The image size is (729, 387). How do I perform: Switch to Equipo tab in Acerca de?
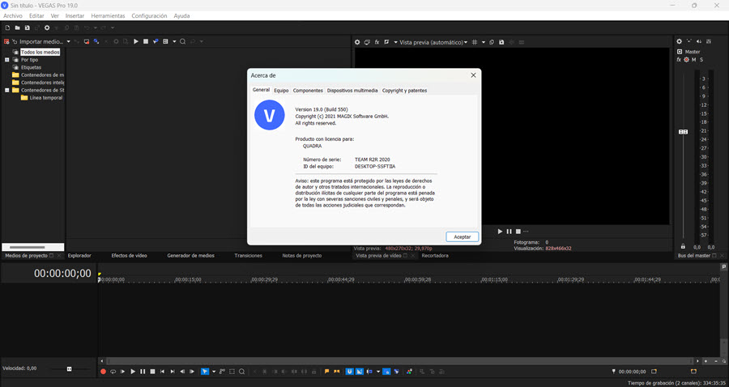point(281,91)
